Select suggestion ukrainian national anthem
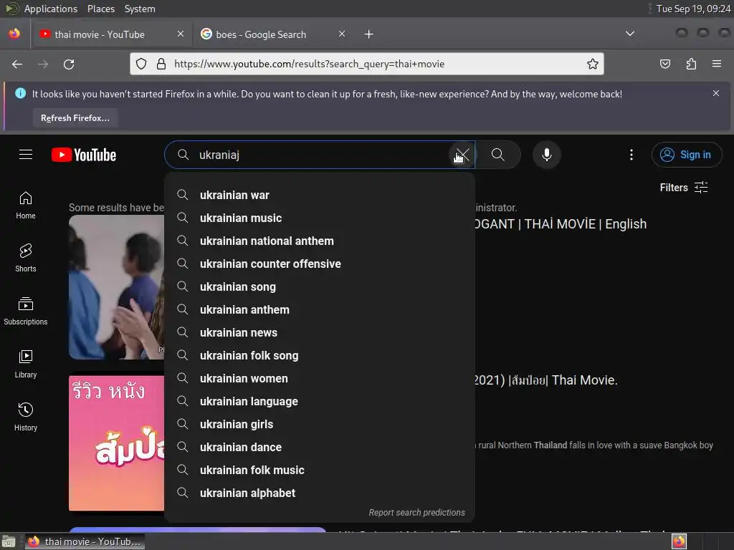The image size is (734, 550). [x=320, y=241]
